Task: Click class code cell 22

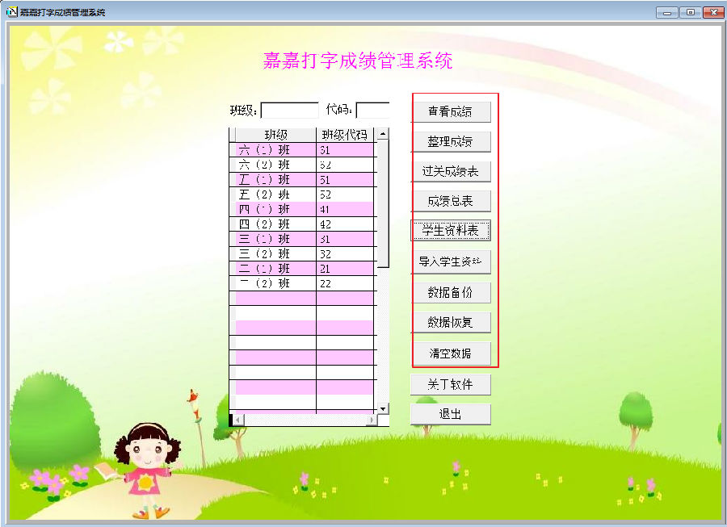Action: click(345, 283)
